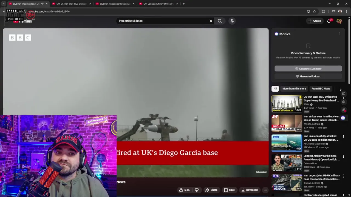Open the Monica book/reading sidebar icon
Viewport: 351px width, 197px height.
[x=344, y=94]
